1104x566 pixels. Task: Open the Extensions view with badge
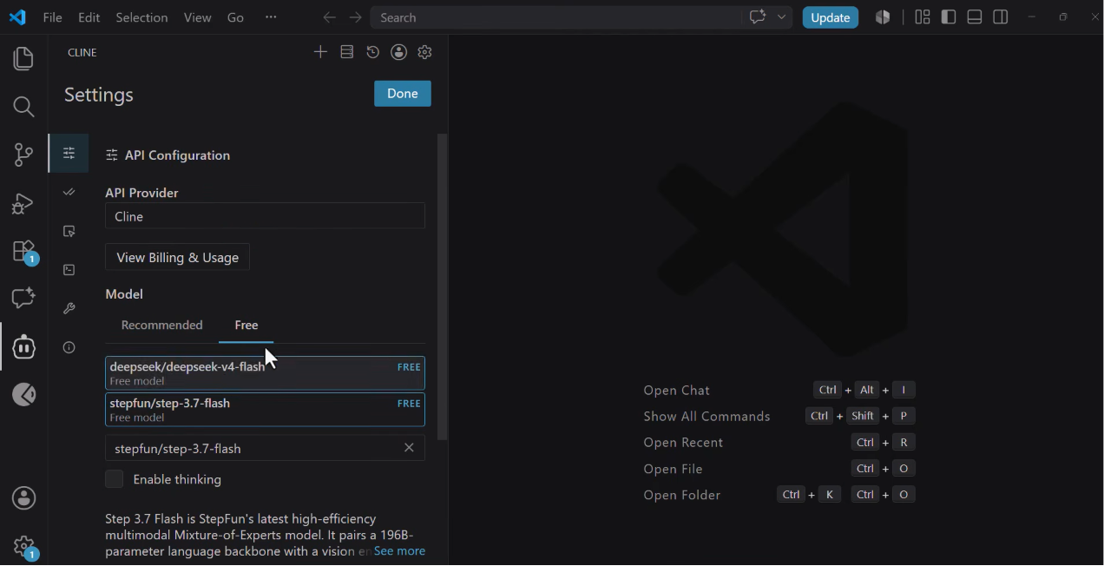pos(23,252)
